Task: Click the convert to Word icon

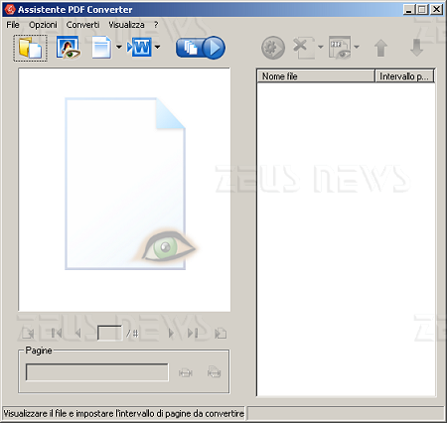Action: pyautogui.click(x=139, y=48)
